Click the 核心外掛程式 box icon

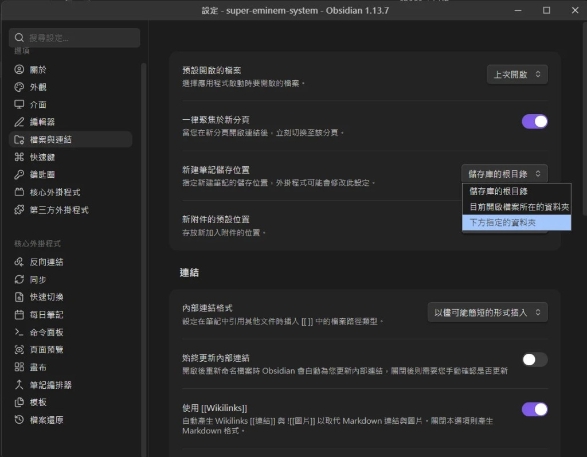point(19,192)
